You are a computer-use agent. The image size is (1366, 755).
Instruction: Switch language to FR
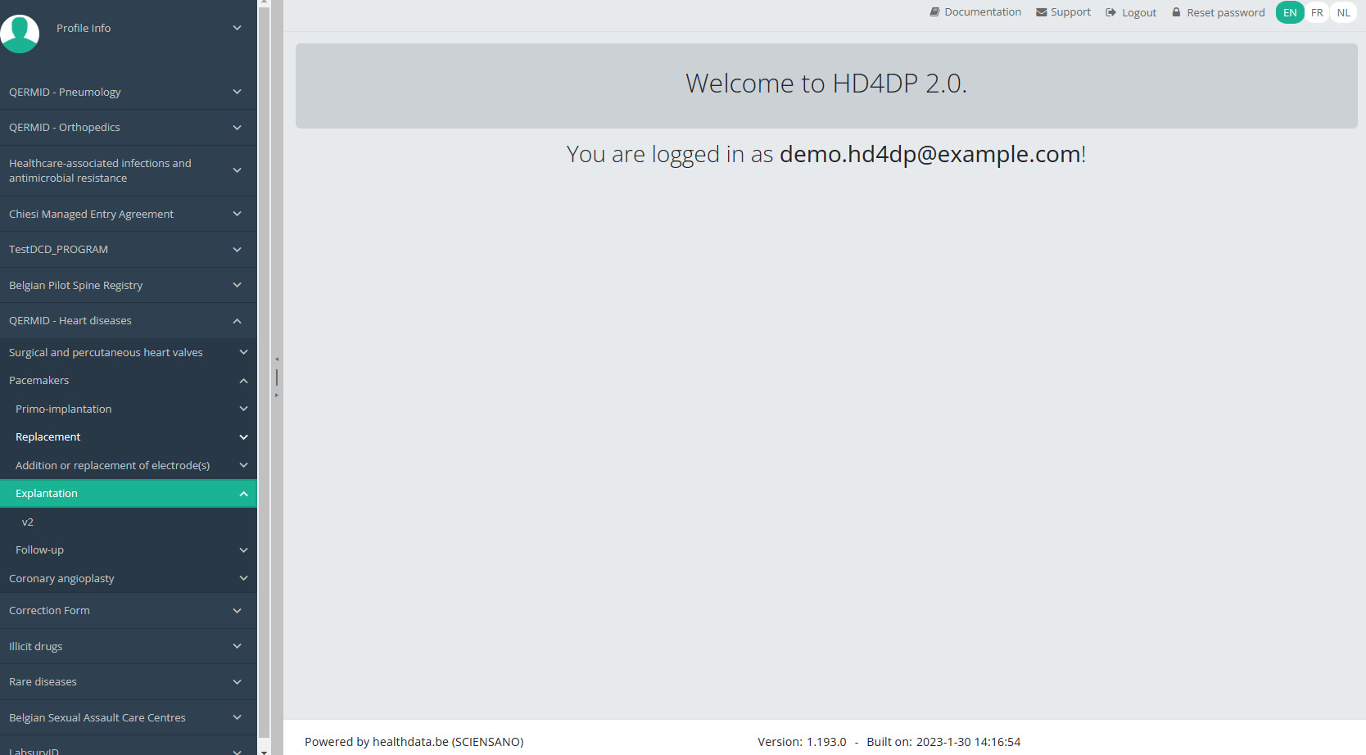[x=1317, y=12]
